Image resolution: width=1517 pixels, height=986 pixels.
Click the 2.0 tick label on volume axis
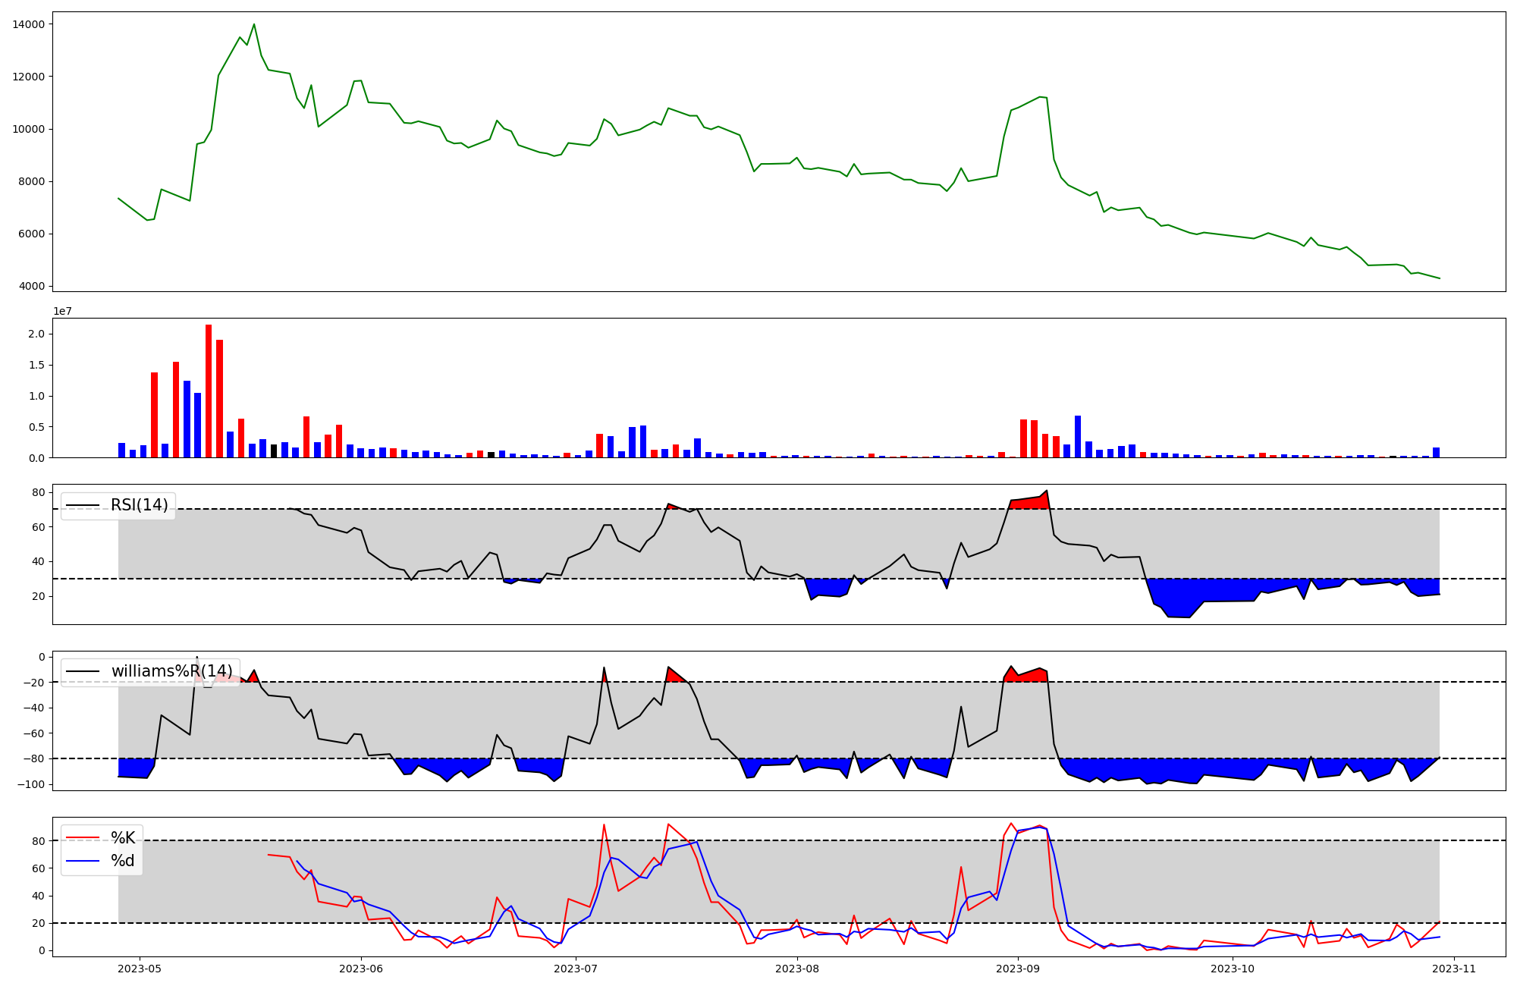[x=36, y=334]
